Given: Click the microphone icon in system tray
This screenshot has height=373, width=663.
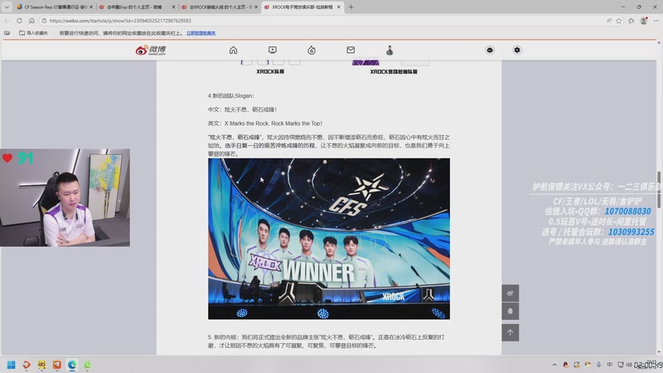Looking at the screenshot, I should pos(598,365).
